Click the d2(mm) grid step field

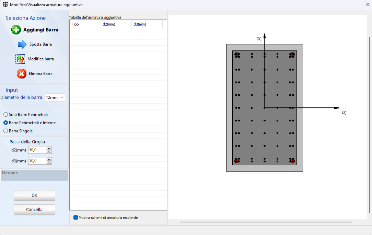coord(37,150)
